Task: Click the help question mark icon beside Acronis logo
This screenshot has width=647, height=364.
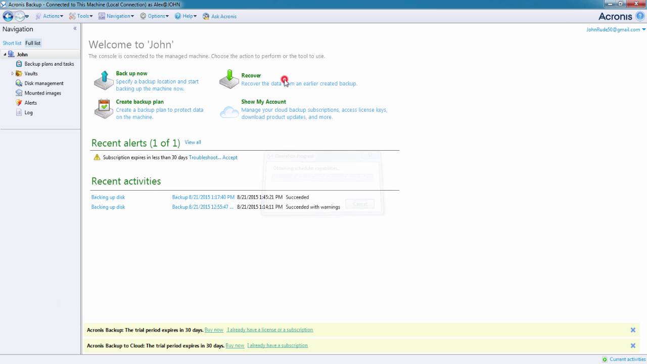Action: click(x=640, y=16)
